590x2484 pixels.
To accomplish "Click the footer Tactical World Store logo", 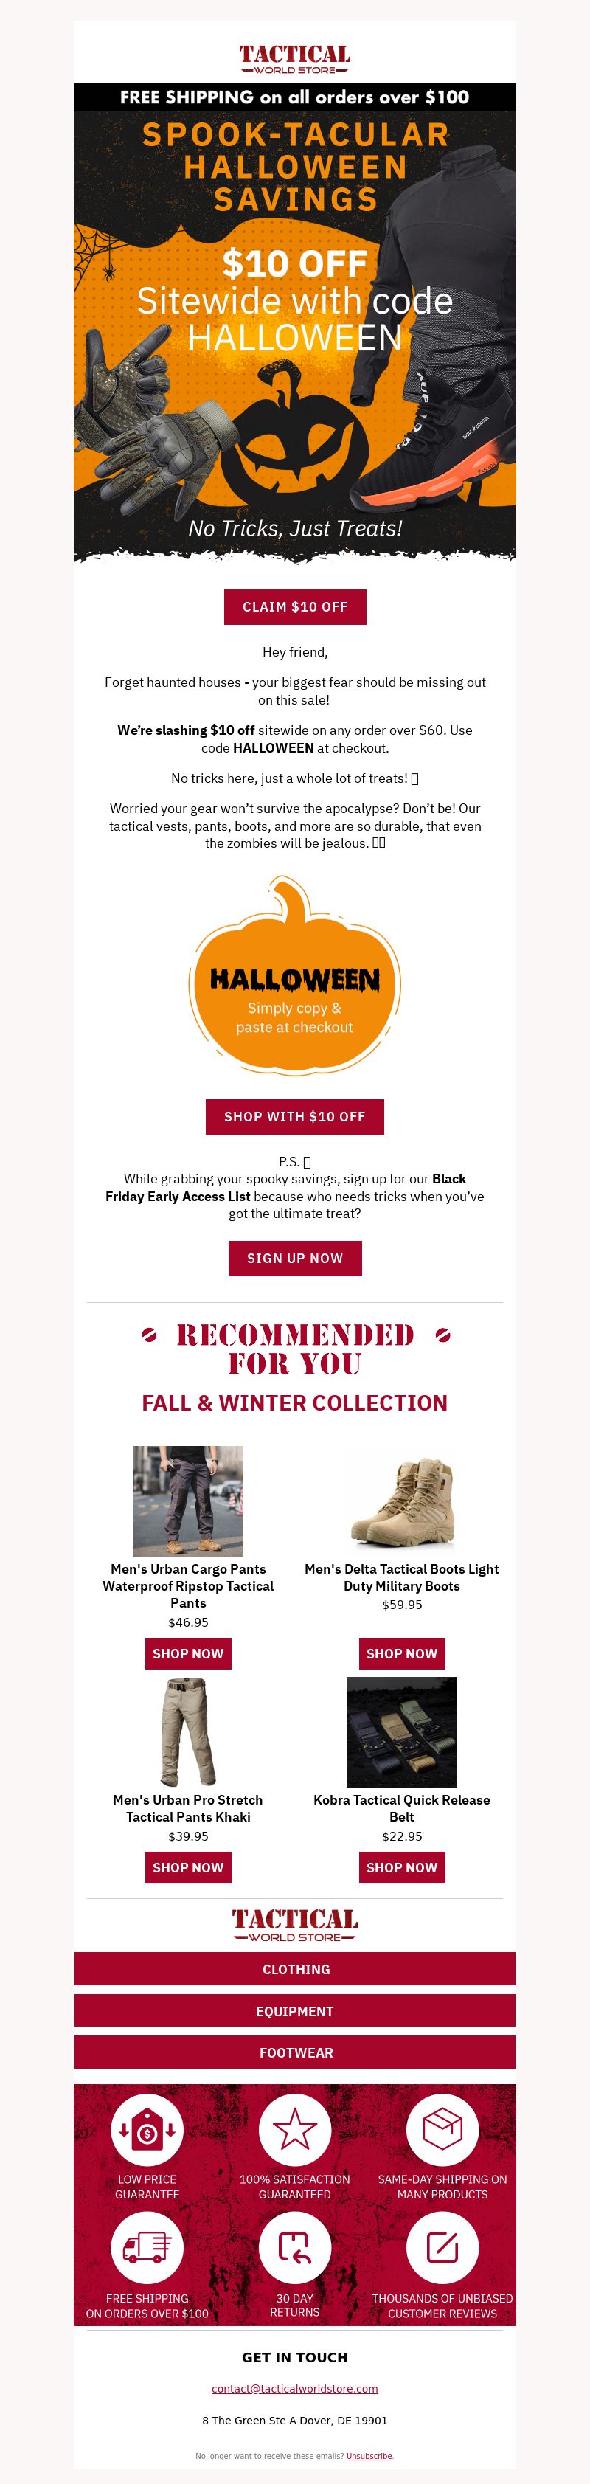I will pos(295,1925).
